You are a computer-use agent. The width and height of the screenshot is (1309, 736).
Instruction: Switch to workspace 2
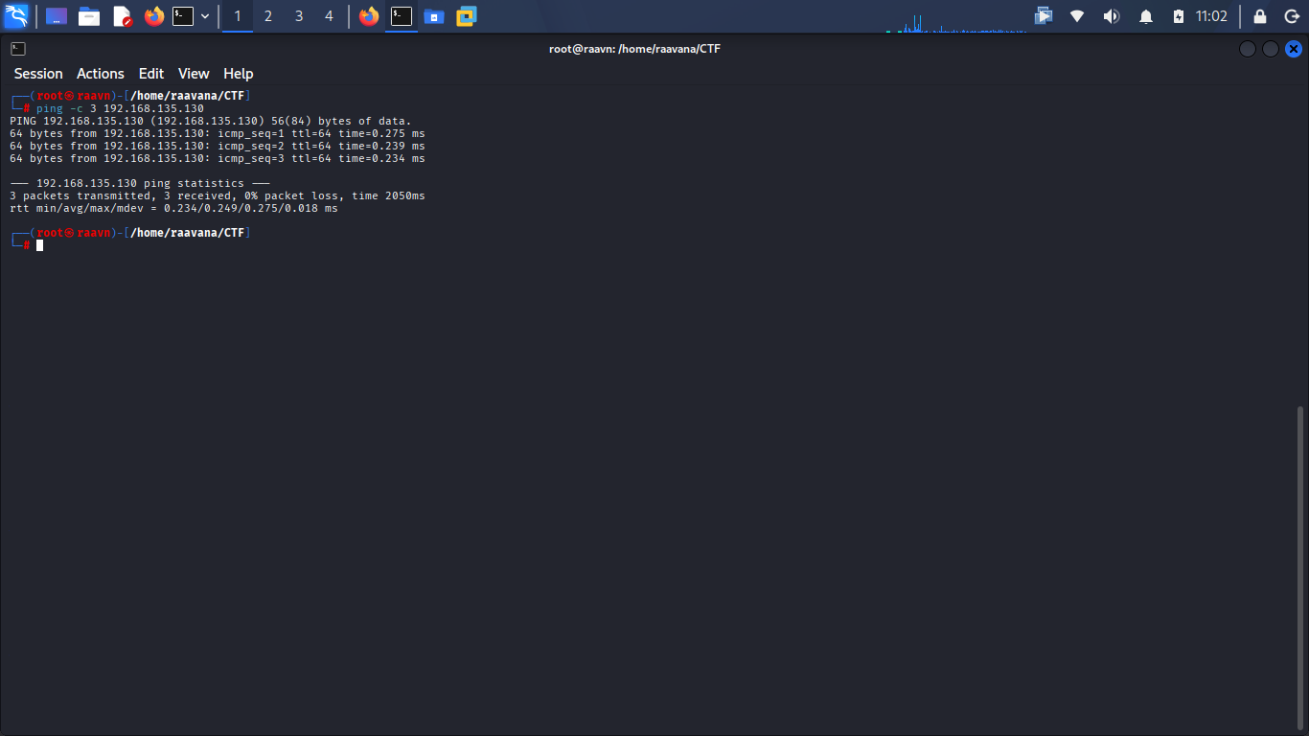point(268,16)
